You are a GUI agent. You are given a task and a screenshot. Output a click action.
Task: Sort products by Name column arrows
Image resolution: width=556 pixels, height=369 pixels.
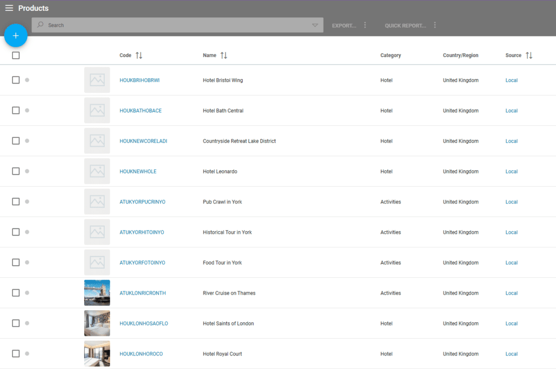224,55
